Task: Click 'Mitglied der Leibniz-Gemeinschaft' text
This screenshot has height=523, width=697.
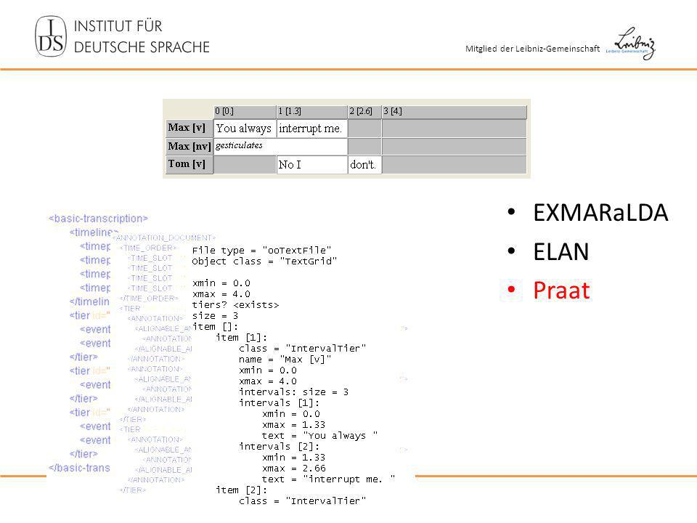Action: pyautogui.click(x=532, y=49)
